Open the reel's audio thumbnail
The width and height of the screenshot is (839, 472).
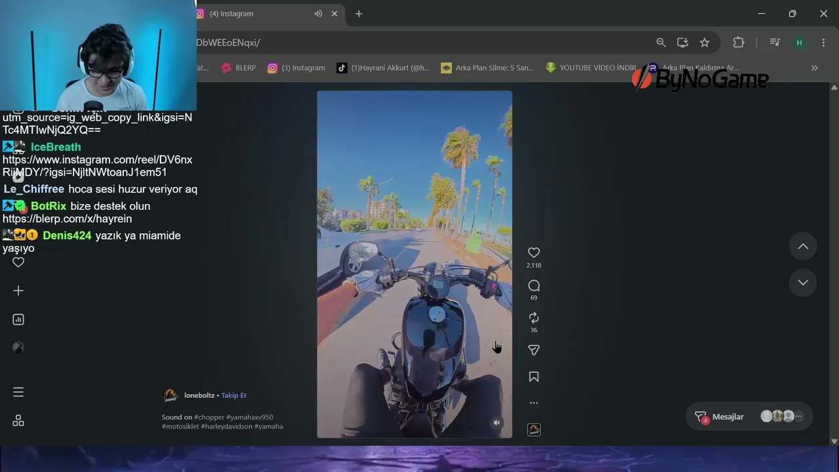pos(534,430)
